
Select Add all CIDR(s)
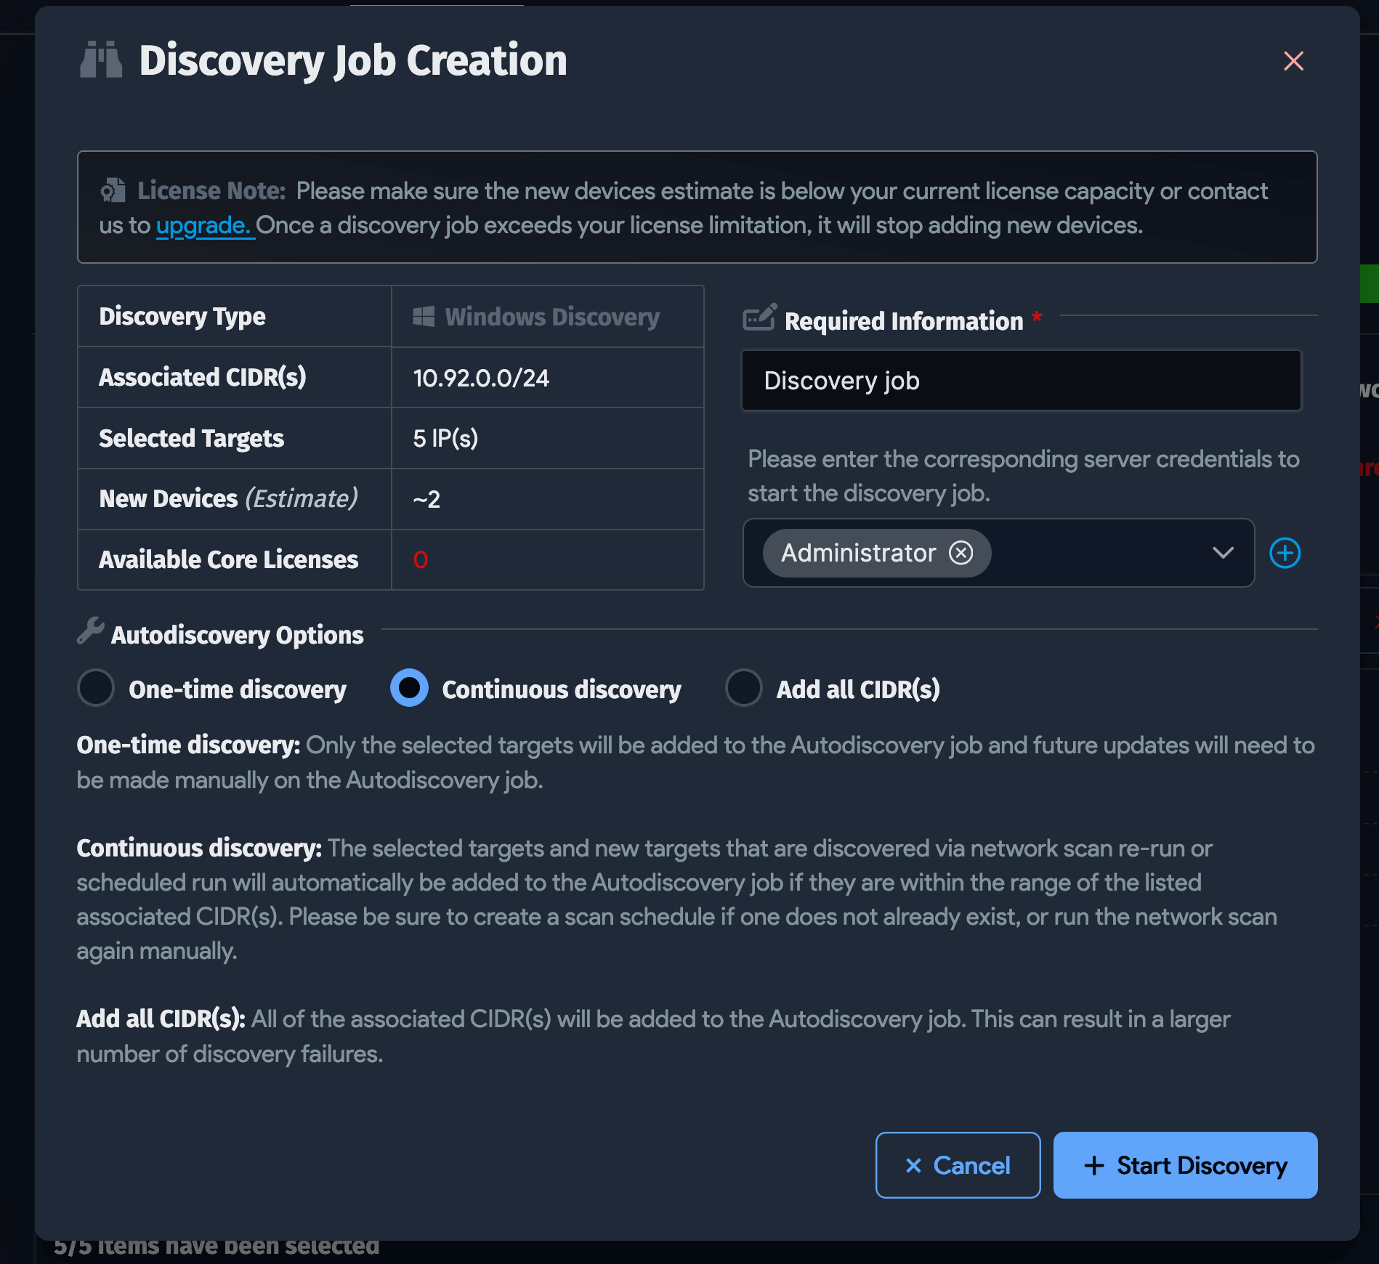(x=743, y=689)
